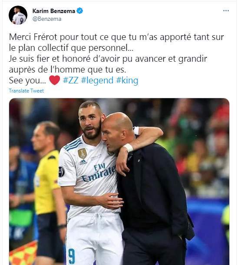The height and width of the screenshot is (265, 238).
Task: Click the "See you..." text
Action: 27,81
